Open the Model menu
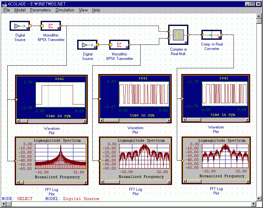The width and height of the screenshot is (263, 208). pyautogui.click(x=20, y=10)
